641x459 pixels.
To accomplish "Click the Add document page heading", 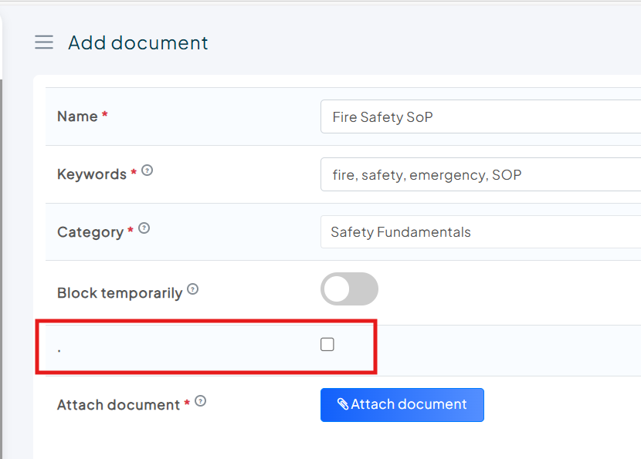I will pos(138,42).
